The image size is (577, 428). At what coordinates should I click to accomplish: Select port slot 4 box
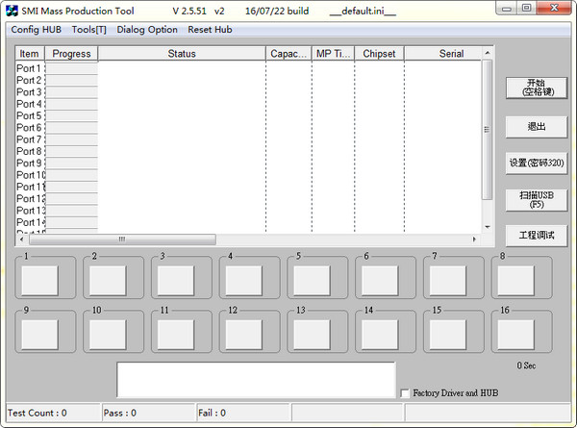click(x=243, y=279)
